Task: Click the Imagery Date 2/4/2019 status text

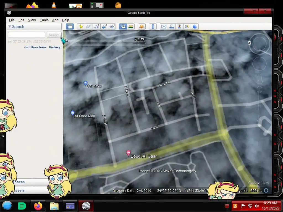Action: [x=132, y=190]
